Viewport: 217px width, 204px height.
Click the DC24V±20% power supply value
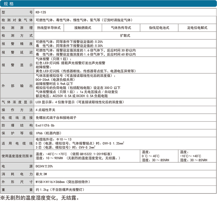tap(45, 166)
